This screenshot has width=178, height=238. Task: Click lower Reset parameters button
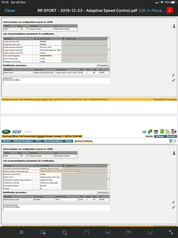click(103, 192)
